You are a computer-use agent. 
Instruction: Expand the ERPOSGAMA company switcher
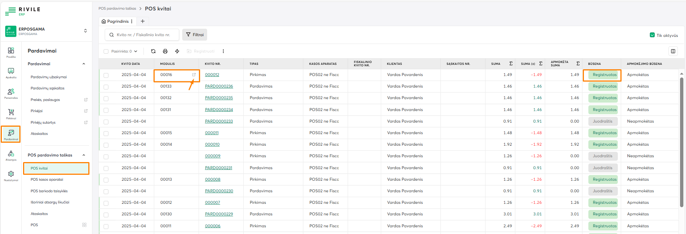point(85,31)
